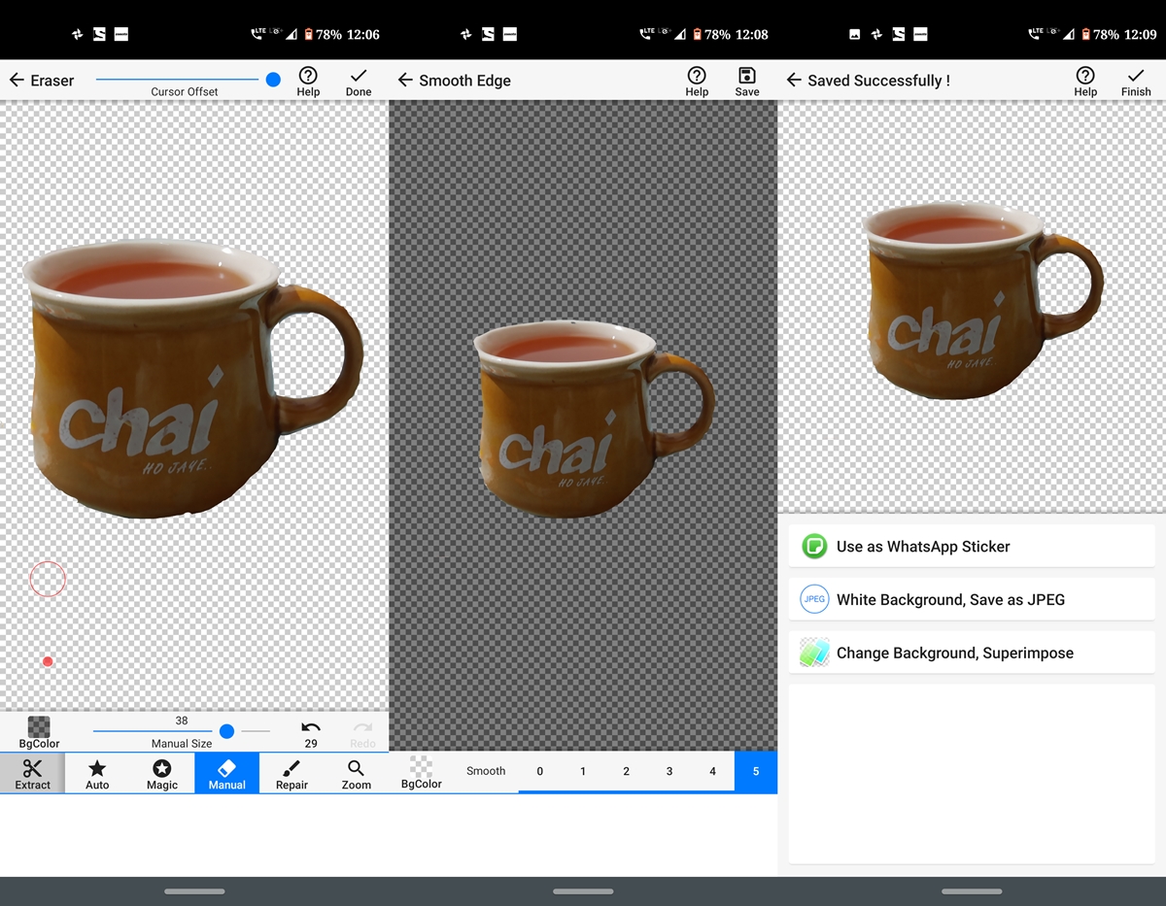The height and width of the screenshot is (906, 1166).
Task: Go back from Saved Successfully screen
Action: (794, 81)
